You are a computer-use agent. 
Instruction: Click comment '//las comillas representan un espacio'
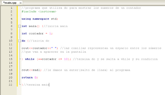pyautogui.click(x=111, y=48)
